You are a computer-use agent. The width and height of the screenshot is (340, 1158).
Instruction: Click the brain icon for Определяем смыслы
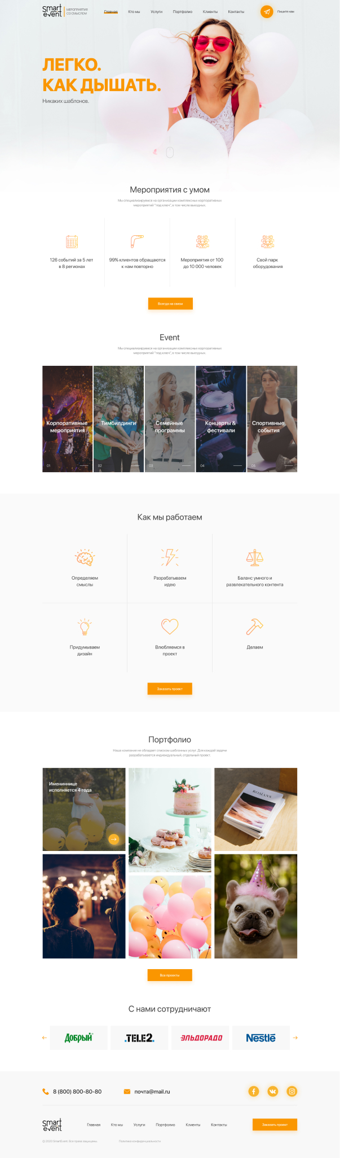(x=85, y=558)
